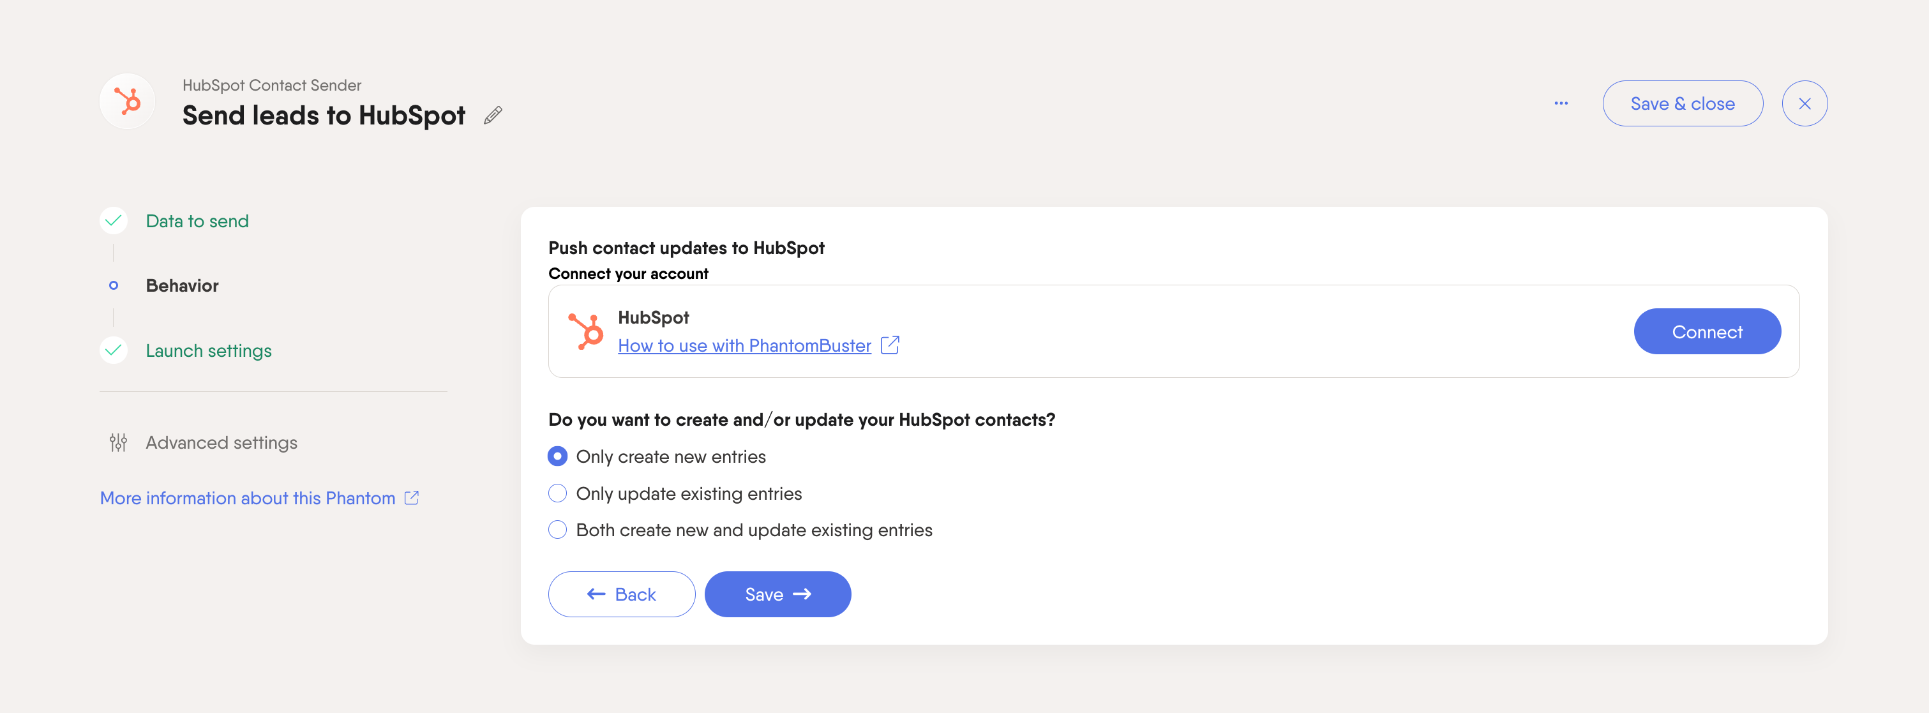Click Push contact updates to HubSpot heading
The height and width of the screenshot is (713, 1929).
point(686,248)
